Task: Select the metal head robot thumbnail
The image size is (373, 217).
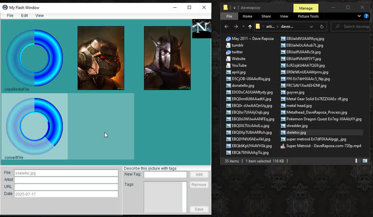Action: coord(101,58)
